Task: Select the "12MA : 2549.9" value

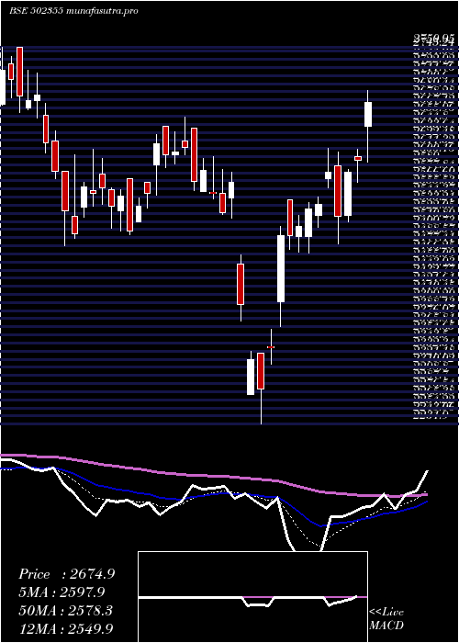Action: (x=66, y=628)
